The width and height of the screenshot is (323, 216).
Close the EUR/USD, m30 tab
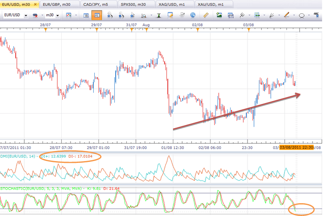[35, 4]
